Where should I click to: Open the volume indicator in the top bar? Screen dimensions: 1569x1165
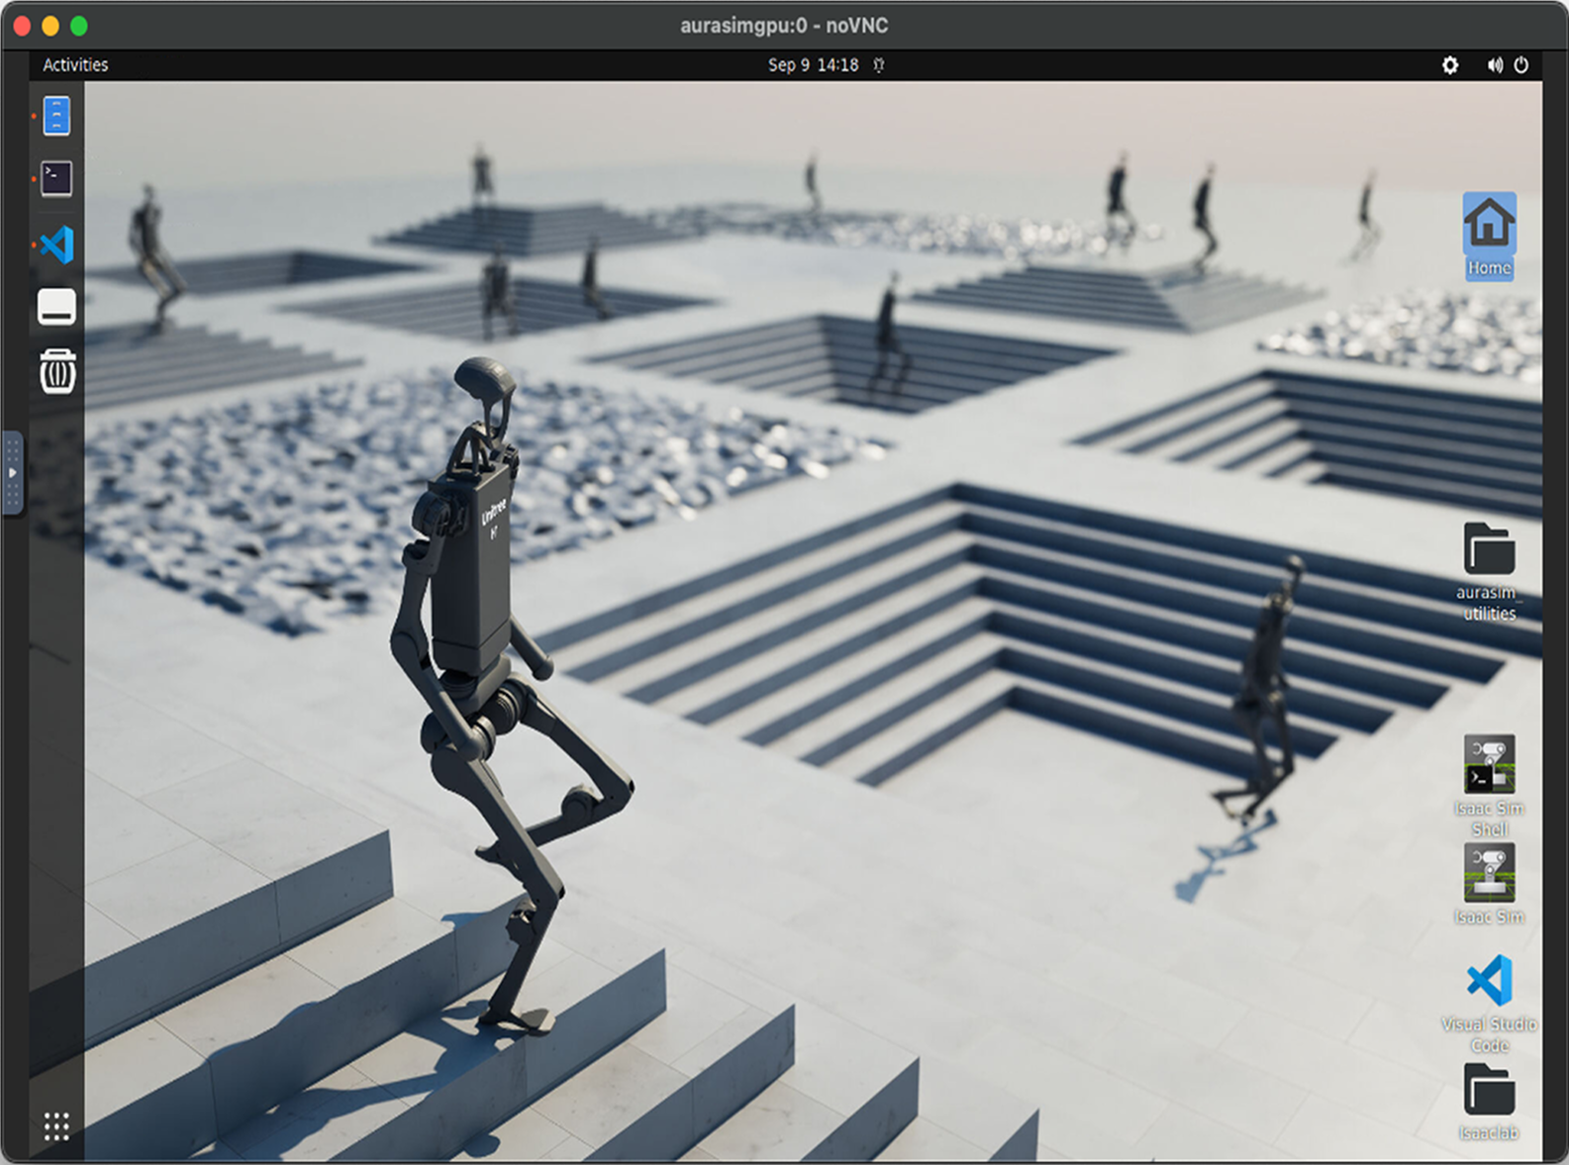tap(1495, 65)
